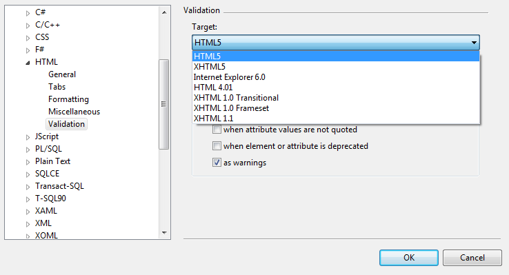The height and width of the screenshot is (275, 509).
Task: Click the OK button
Action: (x=409, y=258)
